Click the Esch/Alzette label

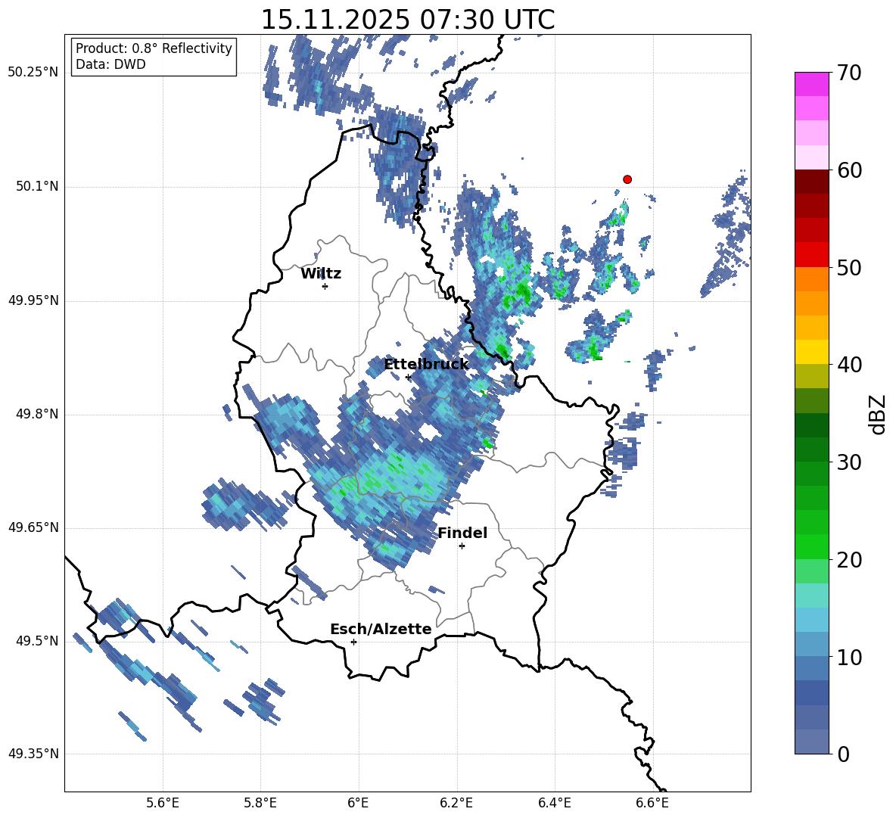pos(381,629)
